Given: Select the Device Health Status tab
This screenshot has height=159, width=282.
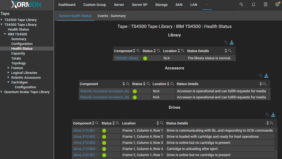Looking at the screenshot, I should 75,16.
